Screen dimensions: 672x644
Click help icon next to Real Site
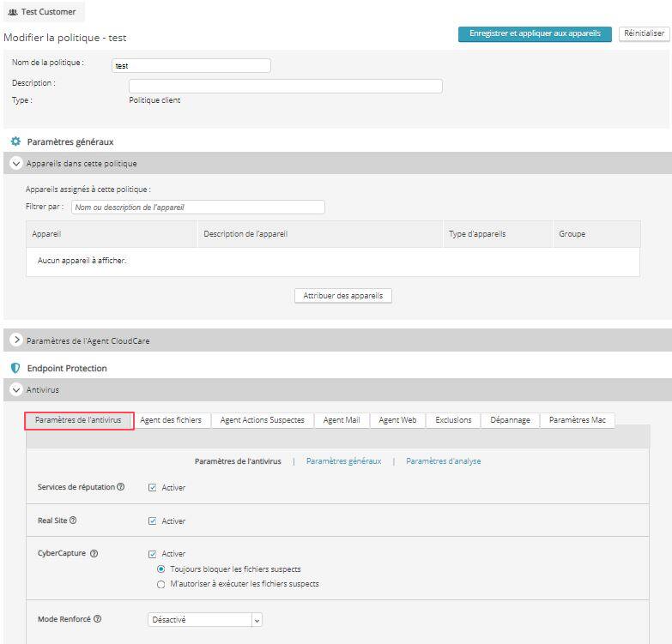(x=74, y=521)
